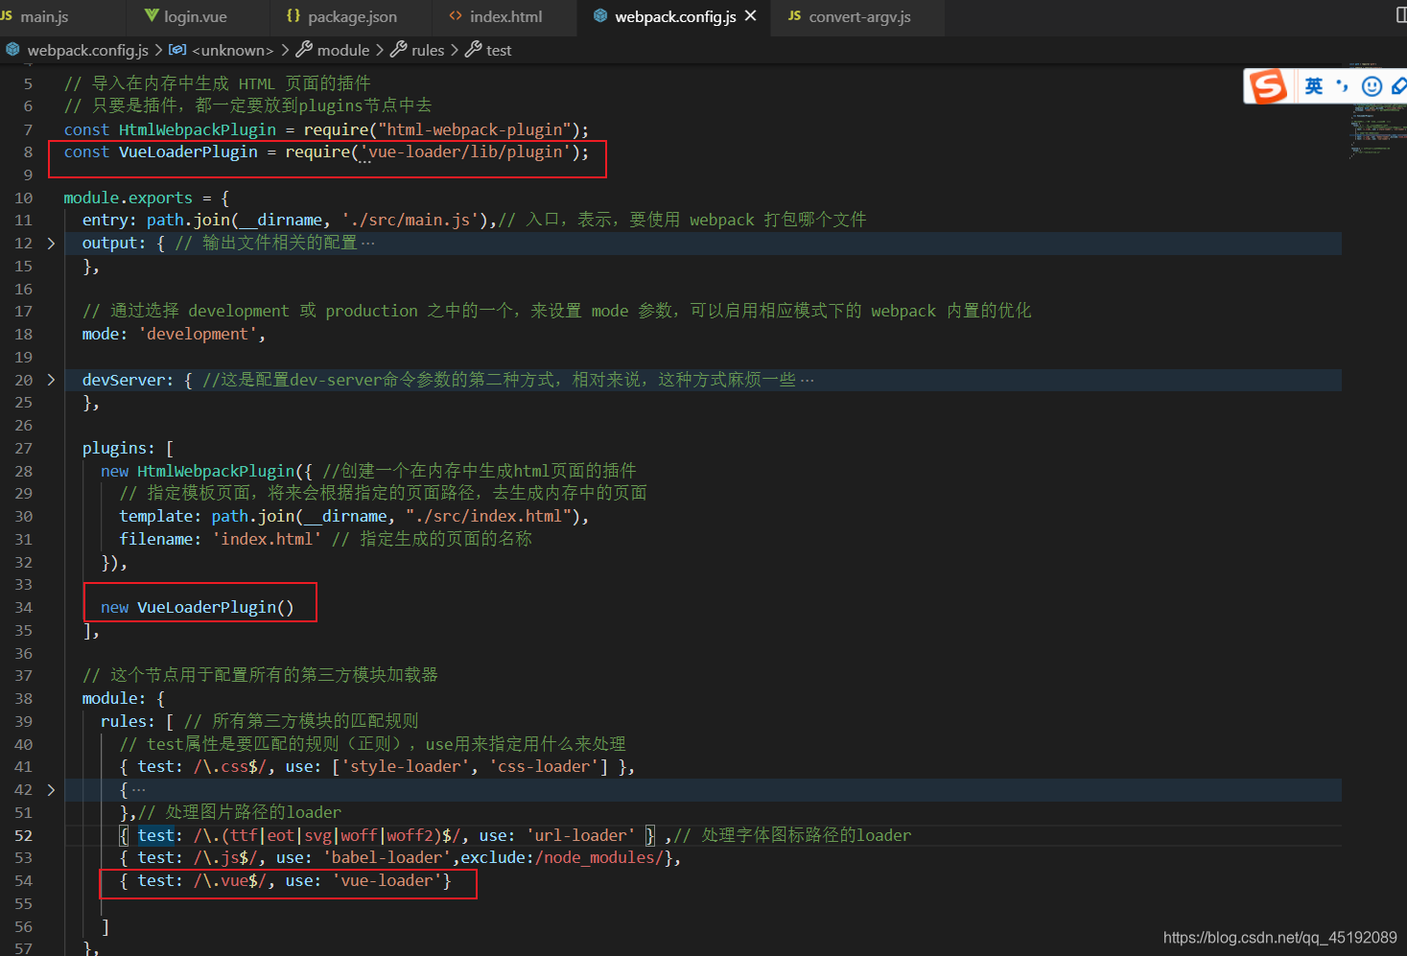Image resolution: width=1407 pixels, height=956 pixels.
Task: Click the module breadcrumb segment
Action: (x=343, y=50)
